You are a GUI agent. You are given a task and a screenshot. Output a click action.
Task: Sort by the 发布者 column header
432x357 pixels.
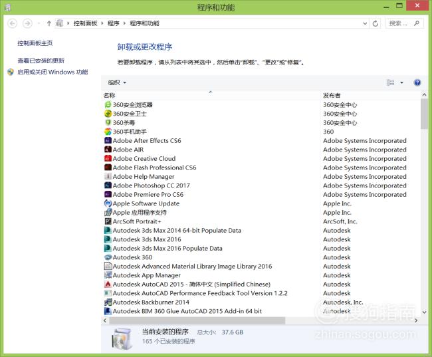[x=371, y=95]
